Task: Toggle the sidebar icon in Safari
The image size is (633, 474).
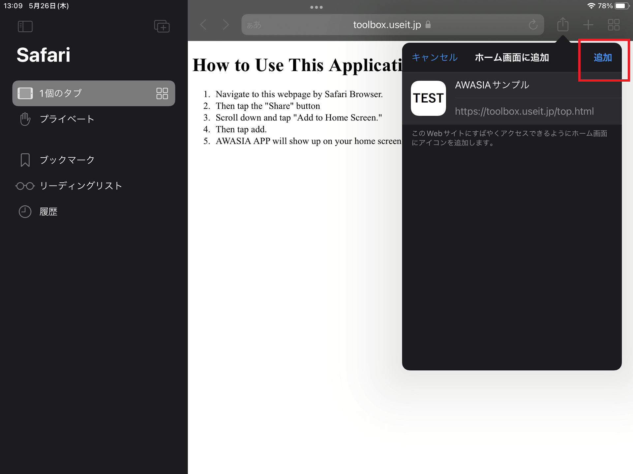Action: click(x=25, y=26)
